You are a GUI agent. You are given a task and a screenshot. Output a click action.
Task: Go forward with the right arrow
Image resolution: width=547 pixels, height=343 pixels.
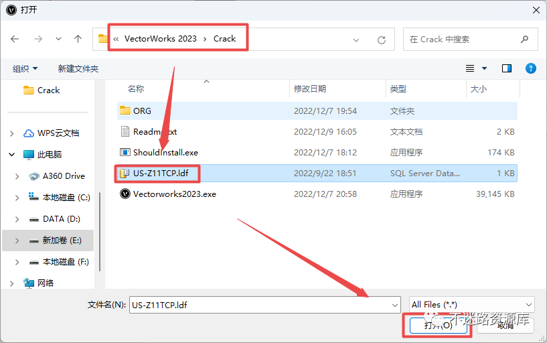[38, 39]
